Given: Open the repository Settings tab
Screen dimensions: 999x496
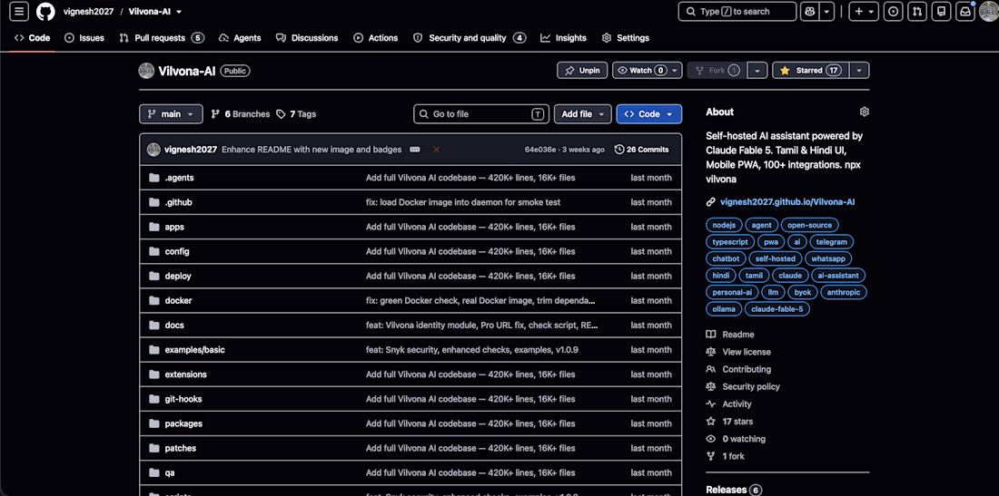Looking at the screenshot, I should pyautogui.click(x=626, y=38).
